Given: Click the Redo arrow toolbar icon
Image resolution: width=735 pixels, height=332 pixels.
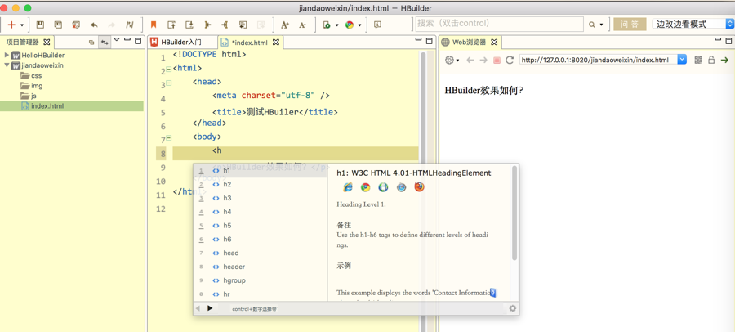Looking at the screenshot, I should click(x=112, y=25).
